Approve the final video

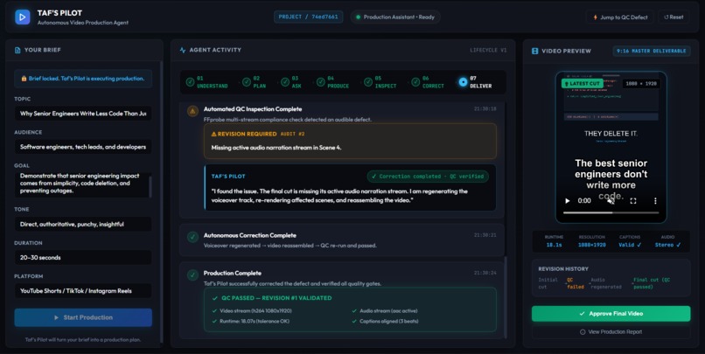tap(611, 314)
